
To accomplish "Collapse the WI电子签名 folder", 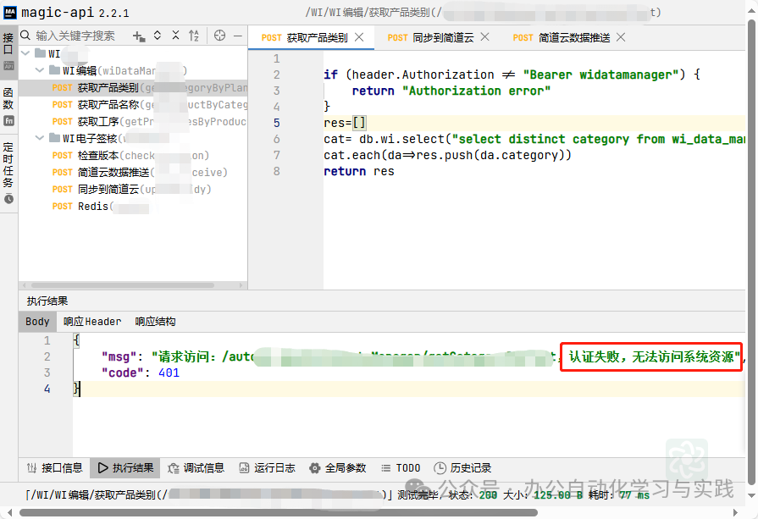I will (40, 138).
